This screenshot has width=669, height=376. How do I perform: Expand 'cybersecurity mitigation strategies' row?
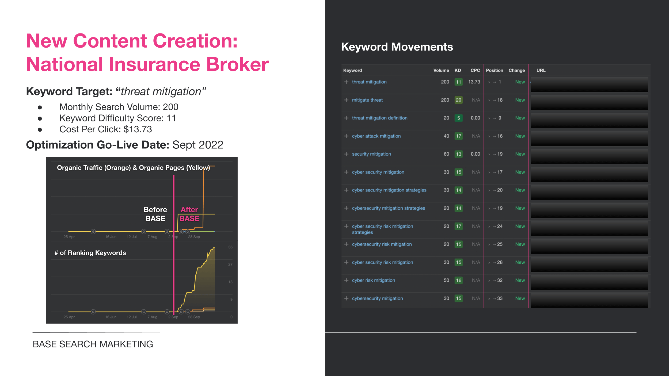tap(346, 208)
